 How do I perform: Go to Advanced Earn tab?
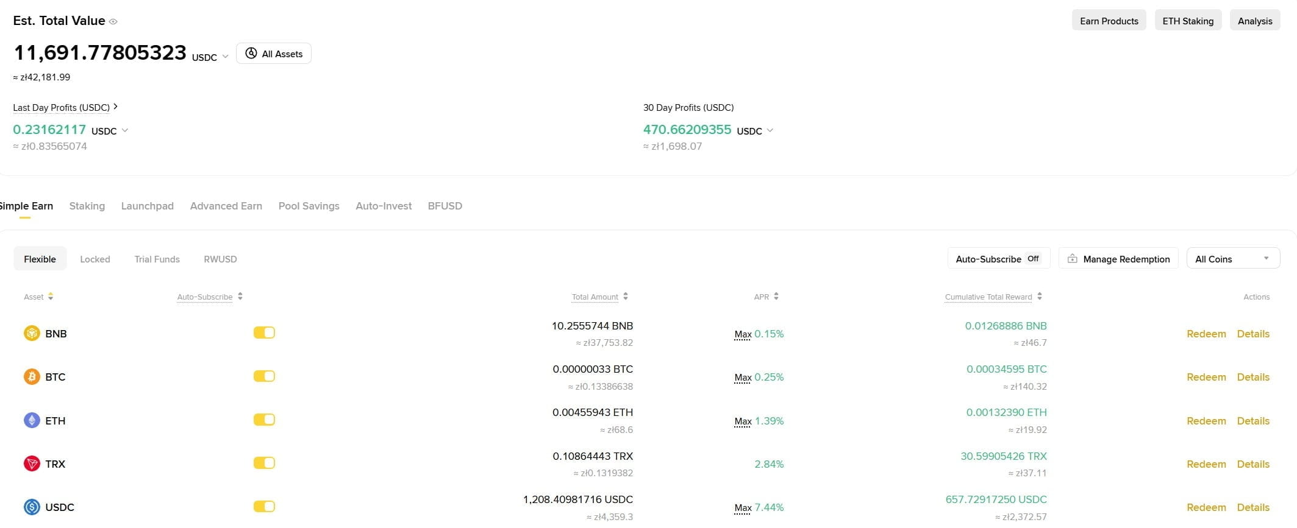(x=226, y=206)
